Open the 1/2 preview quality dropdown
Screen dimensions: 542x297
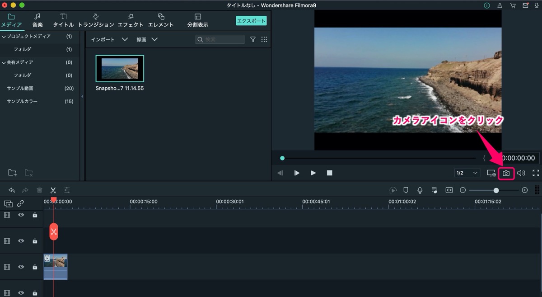pyautogui.click(x=467, y=173)
